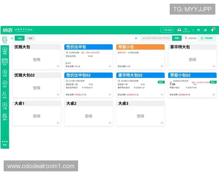Image resolution: width=219 pixels, height=175 pixels.
Task: Open the 豪华特大包02 room card header
Action: [x=141, y=75]
